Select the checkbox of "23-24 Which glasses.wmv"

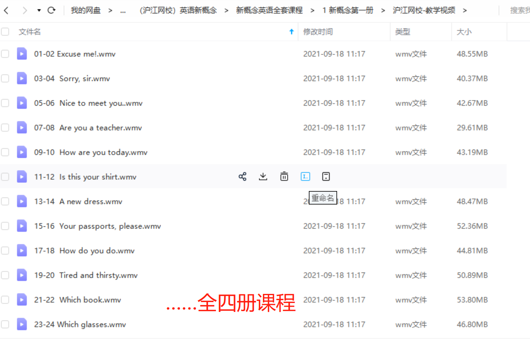[x=5, y=324]
